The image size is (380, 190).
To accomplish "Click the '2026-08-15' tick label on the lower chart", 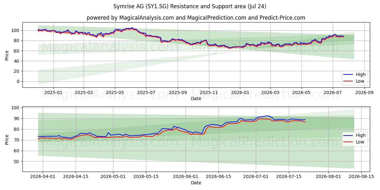I will (x=362, y=176).
